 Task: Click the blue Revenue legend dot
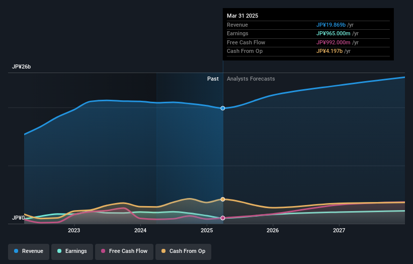point(16,251)
